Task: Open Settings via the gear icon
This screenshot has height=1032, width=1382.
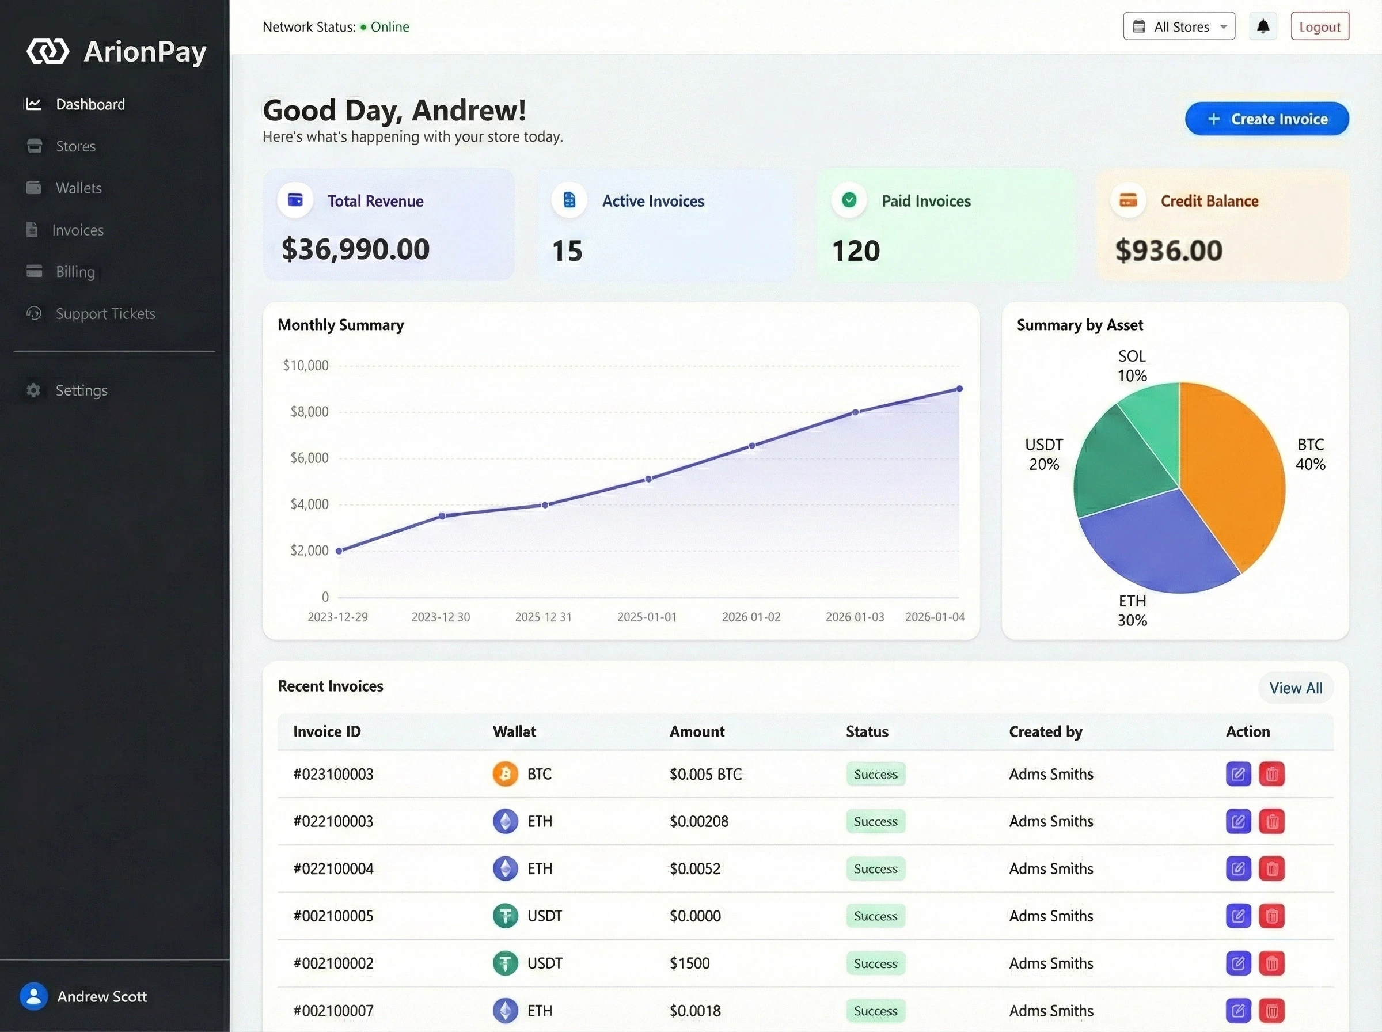Action: [33, 390]
